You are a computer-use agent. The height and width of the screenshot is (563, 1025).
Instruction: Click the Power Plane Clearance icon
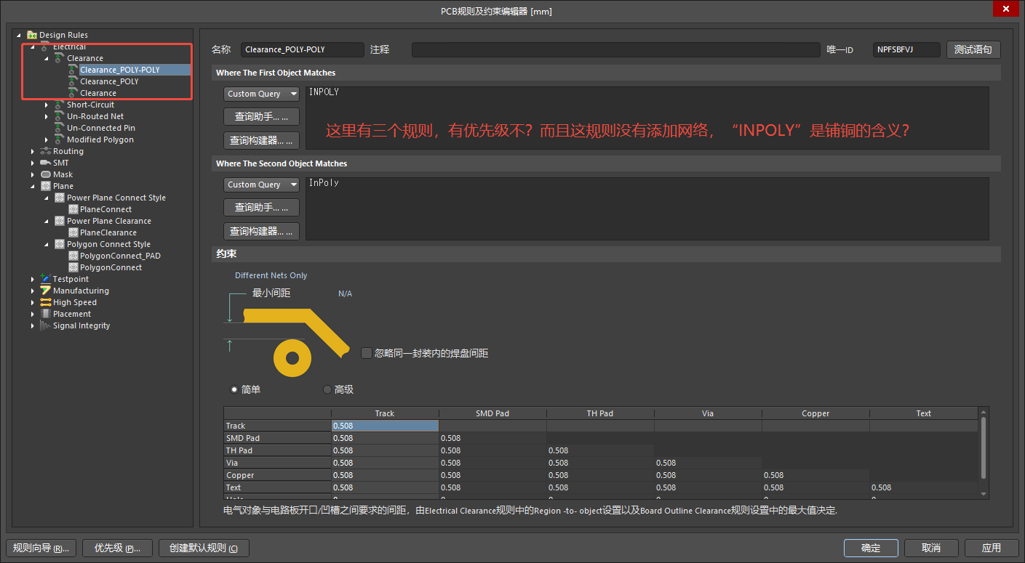(x=60, y=221)
